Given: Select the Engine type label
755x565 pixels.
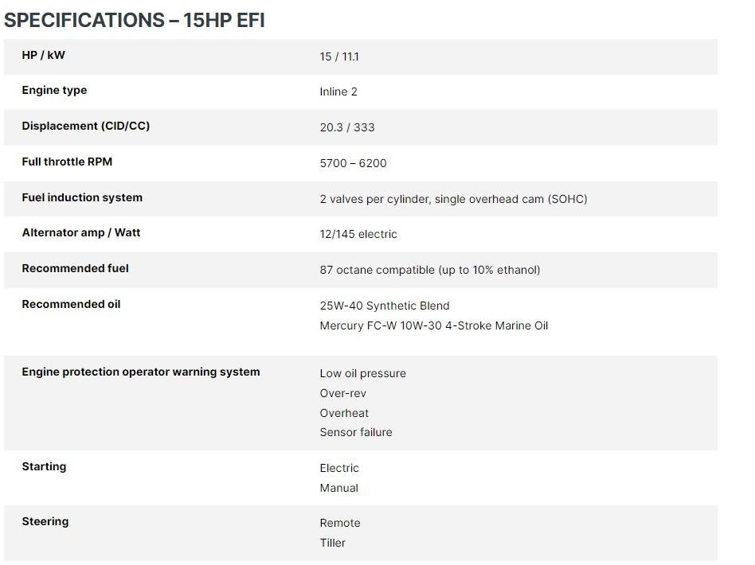Looking at the screenshot, I should 54,90.
